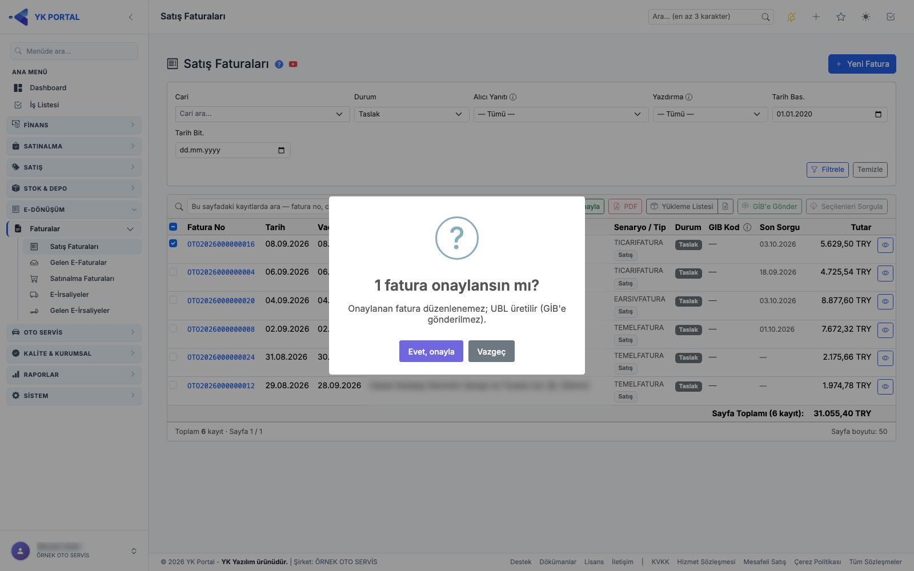Check the row OTO2026000000008 checkbox
Screen dimensions: 914x571
click(173, 328)
